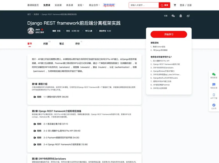219x163 pixels.
Task: Open 帮助反馈 feedback icon
Action: click(x=214, y=85)
